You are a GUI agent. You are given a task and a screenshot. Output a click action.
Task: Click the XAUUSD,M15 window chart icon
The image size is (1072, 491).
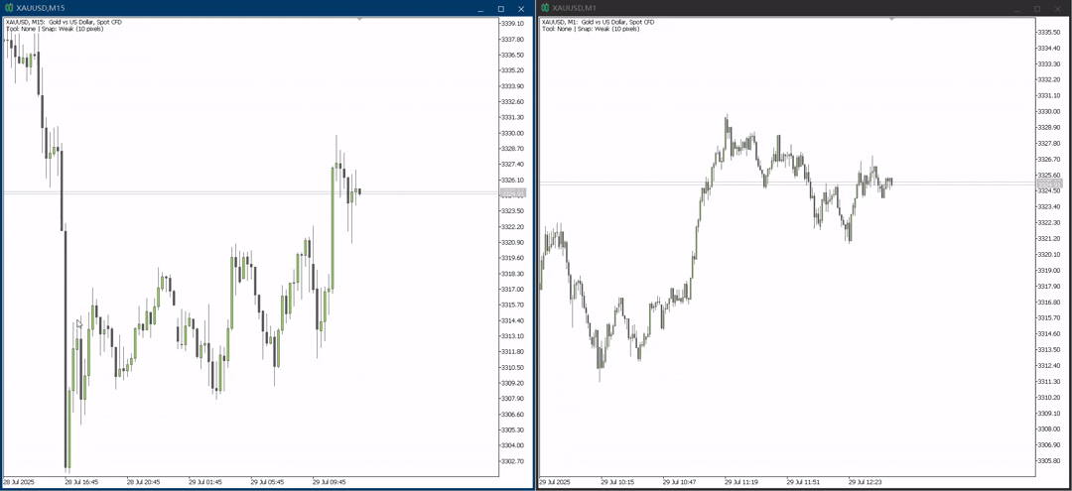pos(8,8)
